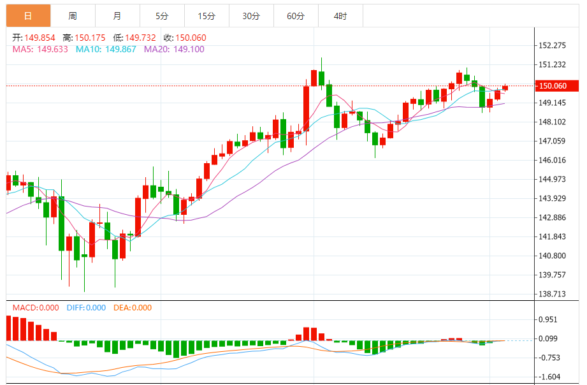Click the 146.016 price axis label

[552, 160]
